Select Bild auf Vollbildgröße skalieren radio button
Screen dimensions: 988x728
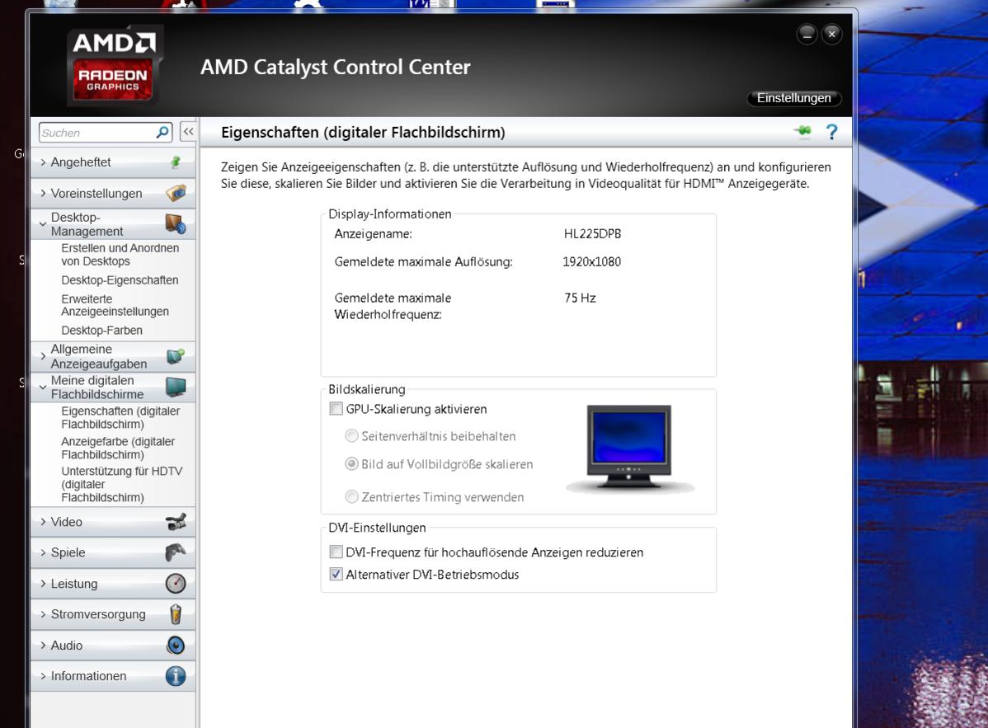click(351, 464)
